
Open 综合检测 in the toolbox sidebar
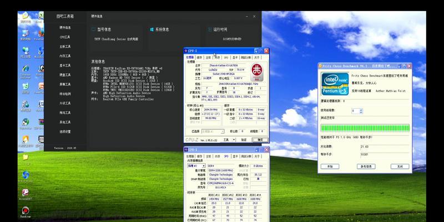(x=65, y=94)
